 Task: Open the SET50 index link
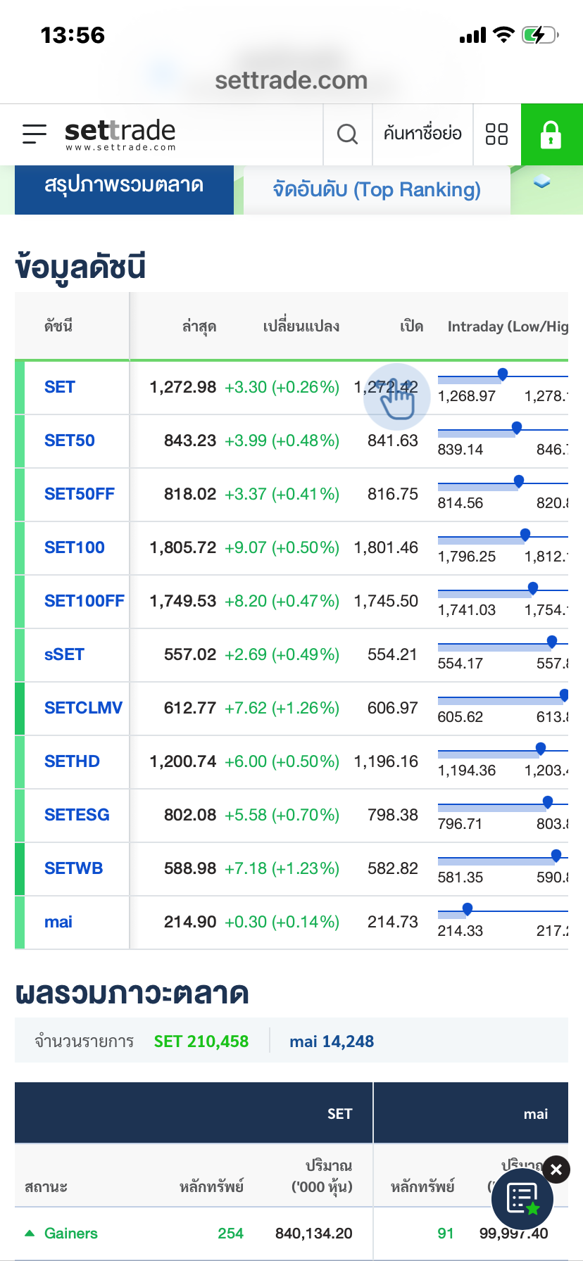click(70, 441)
